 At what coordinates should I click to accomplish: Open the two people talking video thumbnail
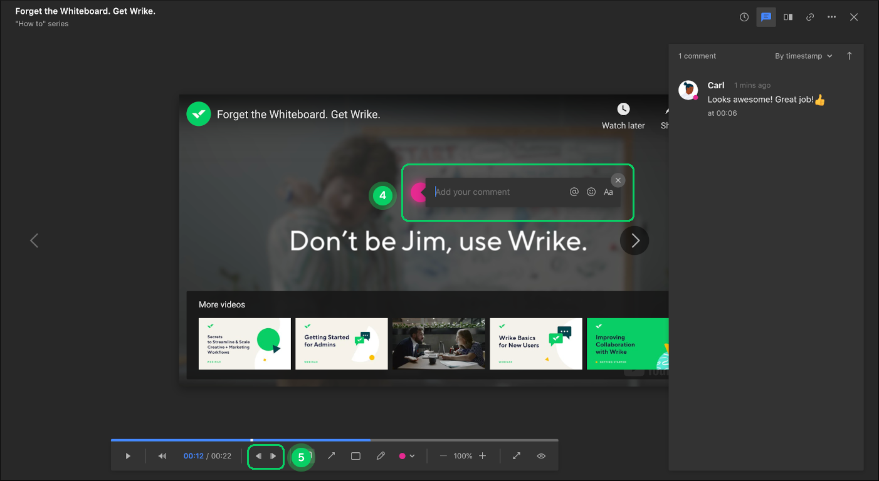439,344
